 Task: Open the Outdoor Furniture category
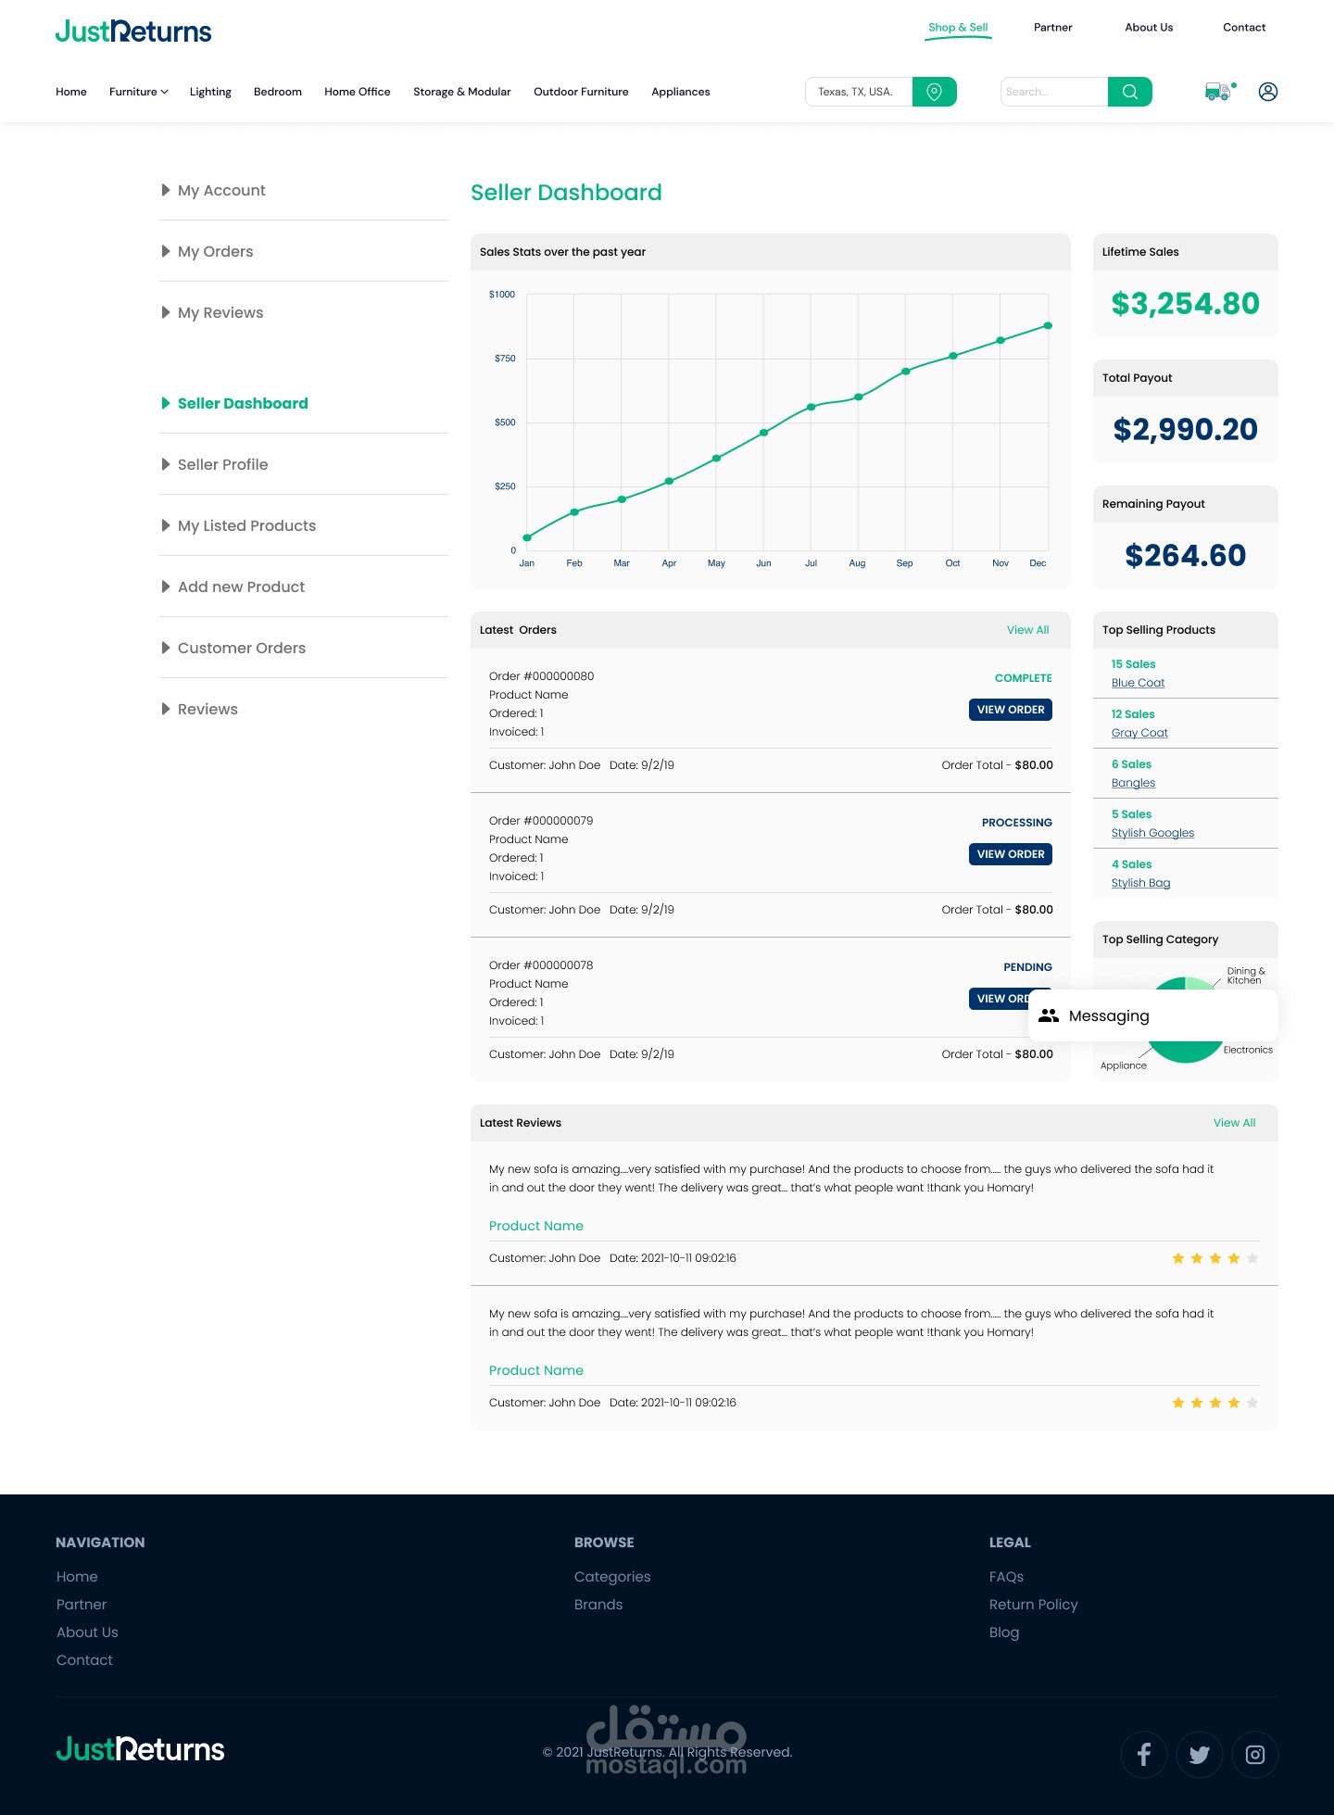point(581,92)
